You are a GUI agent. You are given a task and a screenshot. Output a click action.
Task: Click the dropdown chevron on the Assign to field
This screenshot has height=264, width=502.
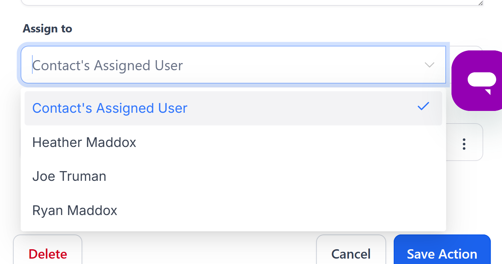(429, 65)
